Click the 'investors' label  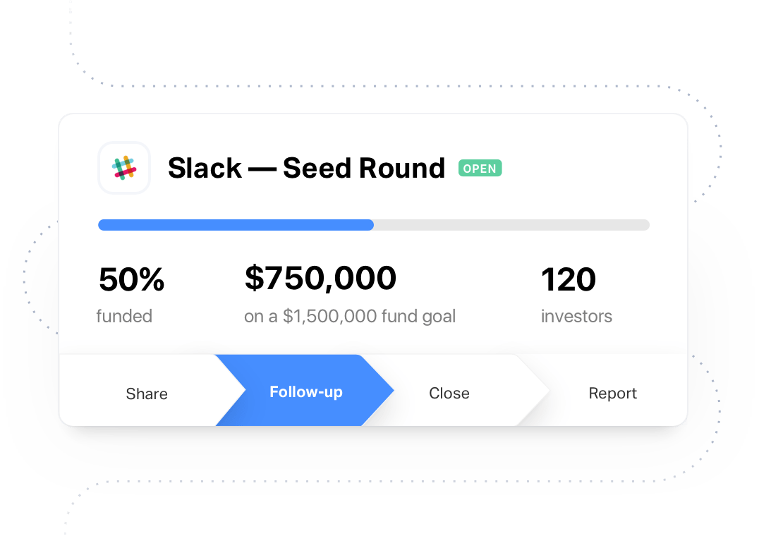576,317
